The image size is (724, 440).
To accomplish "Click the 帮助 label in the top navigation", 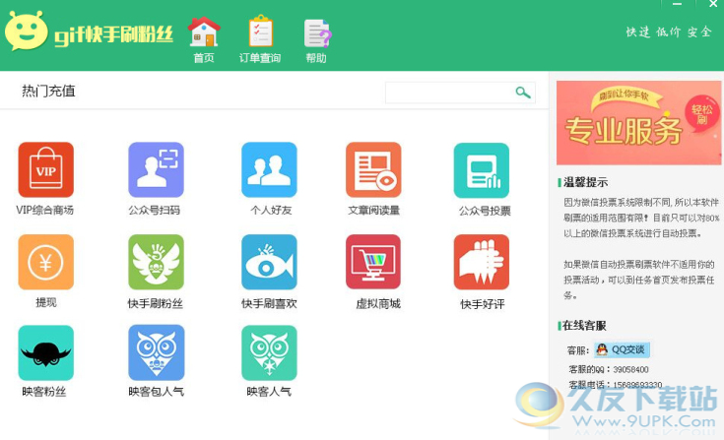I will click(316, 58).
